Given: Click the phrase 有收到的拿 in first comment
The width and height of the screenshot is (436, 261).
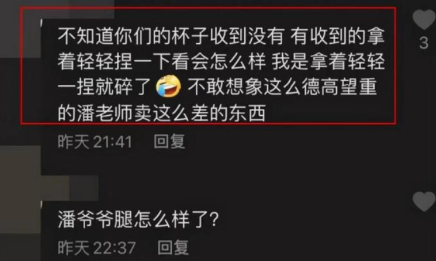Looking at the screenshot, I should [338, 36].
